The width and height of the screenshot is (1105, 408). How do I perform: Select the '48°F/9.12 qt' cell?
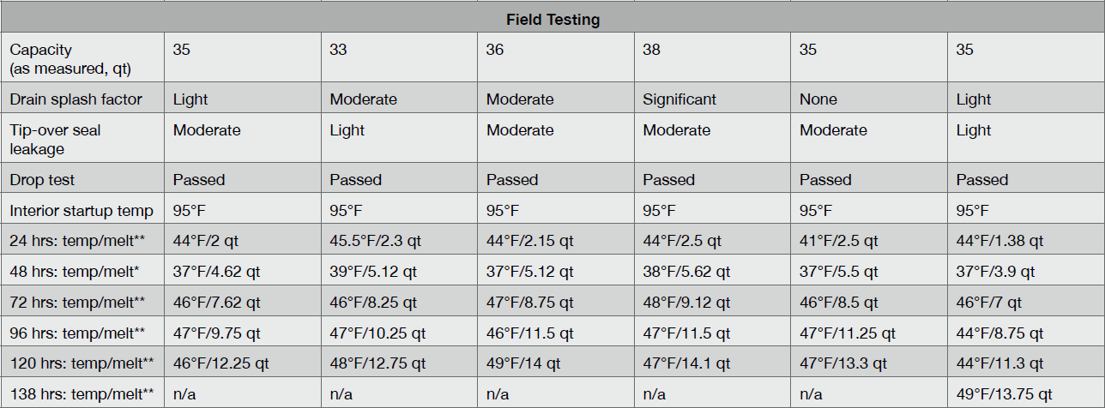[686, 303]
